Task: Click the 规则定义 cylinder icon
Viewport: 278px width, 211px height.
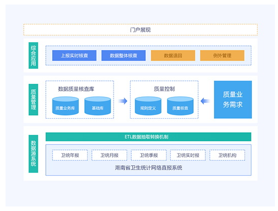Action: (x=148, y=106)
